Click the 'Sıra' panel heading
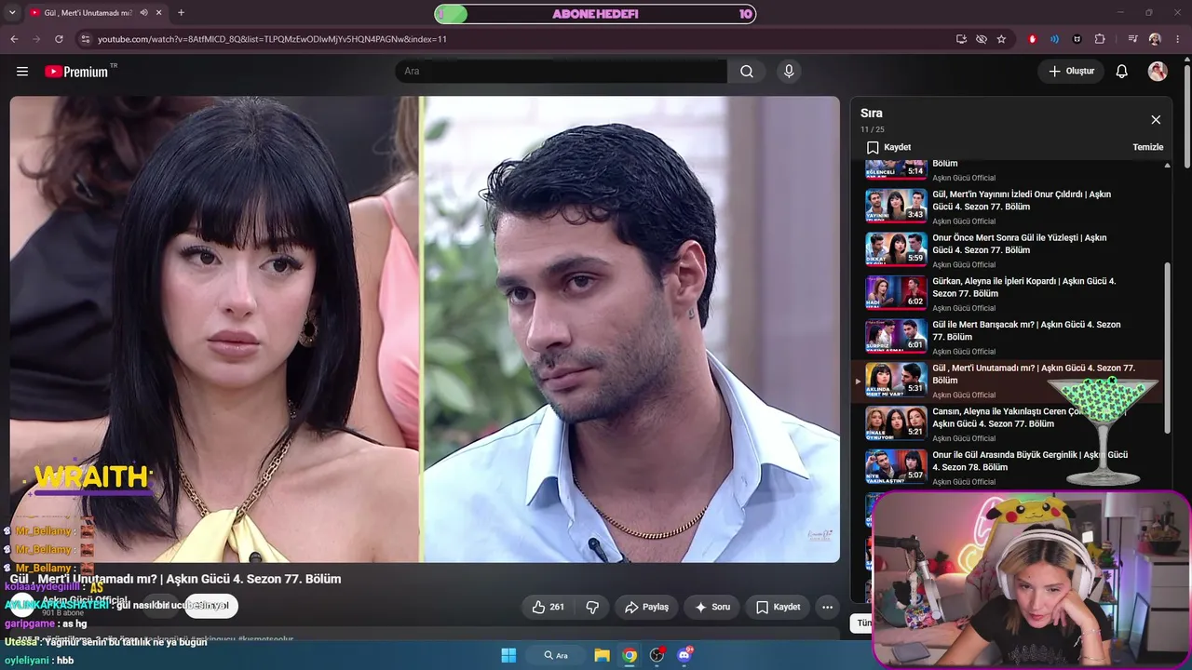Viewport: 1192px width, 670px height. [x=872, y=113]
